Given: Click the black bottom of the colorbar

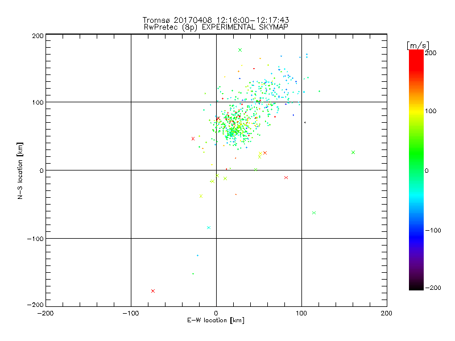Looking at the screenshot, I should 416,287.
